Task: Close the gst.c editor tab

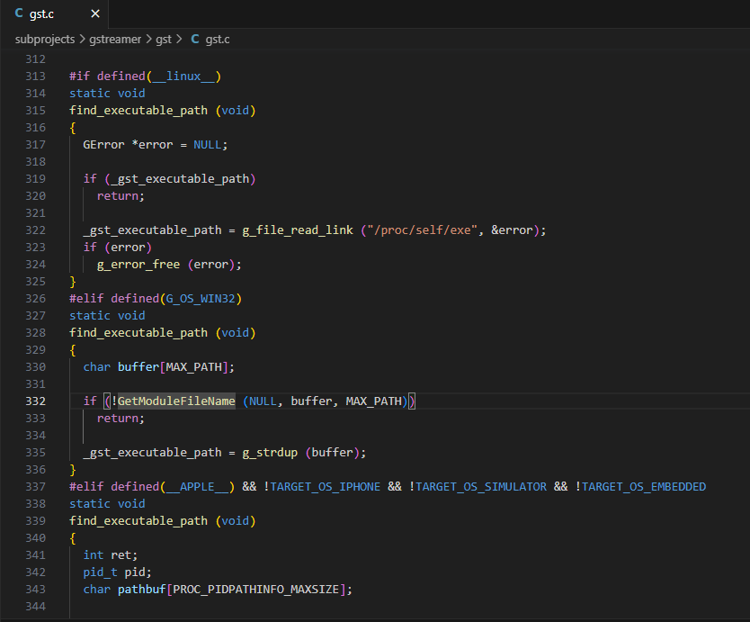Action: (x=94, y=14)
